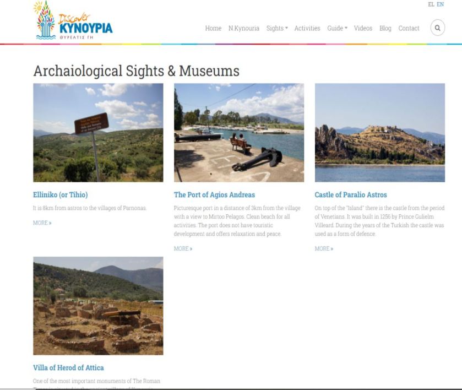Switch language to EL
This screenshot has width=462, height=390.
click(431, 4)
